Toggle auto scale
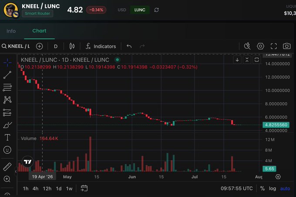 pos(285,188)
